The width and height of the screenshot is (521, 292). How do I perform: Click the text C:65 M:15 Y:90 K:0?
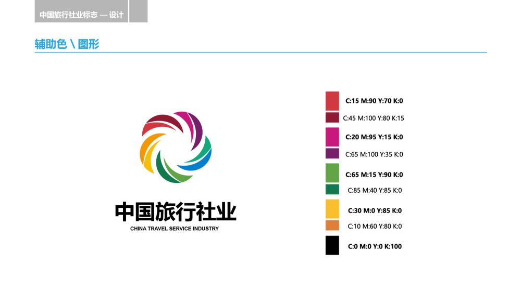point(374,175)
